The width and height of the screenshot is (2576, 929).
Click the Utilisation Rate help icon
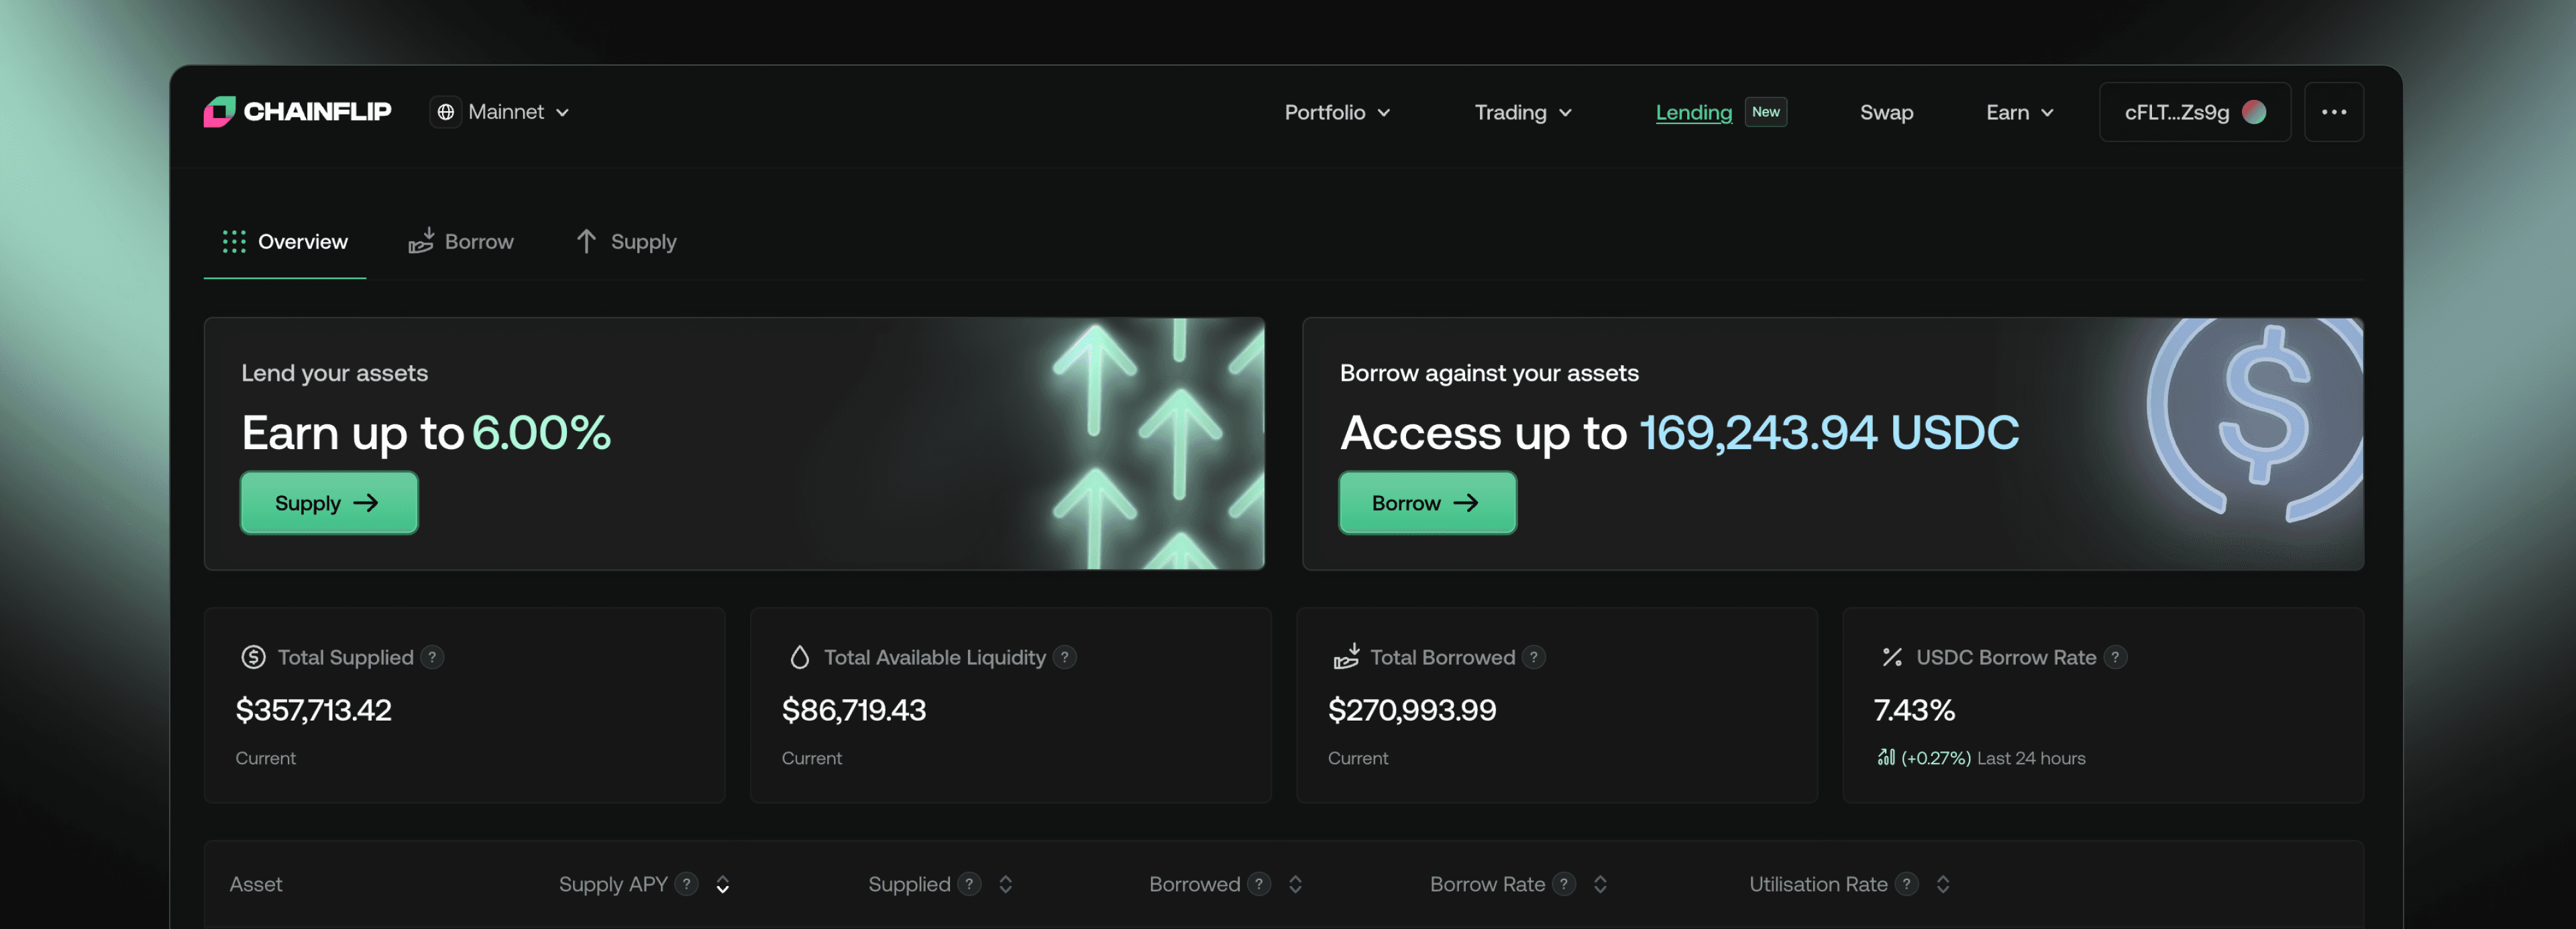(x=1907, y=884)
